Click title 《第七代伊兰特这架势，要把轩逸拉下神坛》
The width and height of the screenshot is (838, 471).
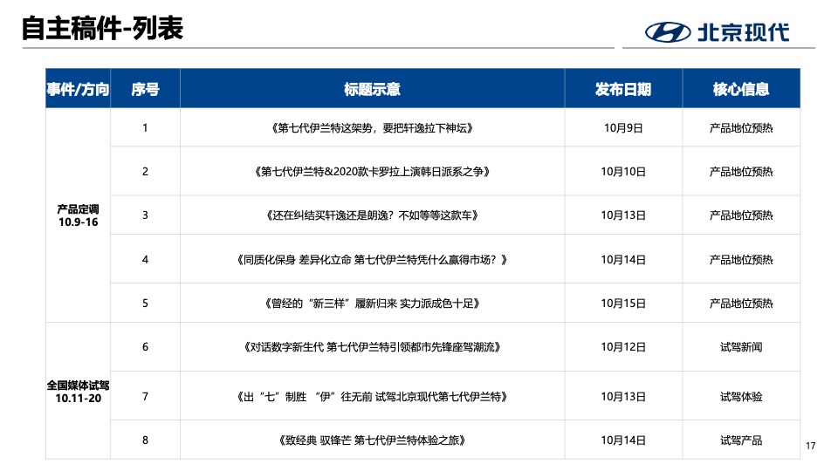click(x=373, y=127)
